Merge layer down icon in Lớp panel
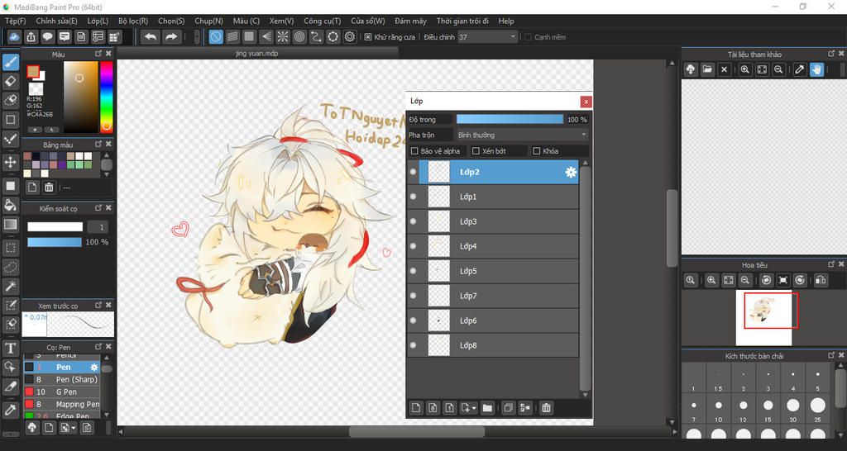Image resolution: width=847 pixels, height=451 pixels. (x=524, y=408)
